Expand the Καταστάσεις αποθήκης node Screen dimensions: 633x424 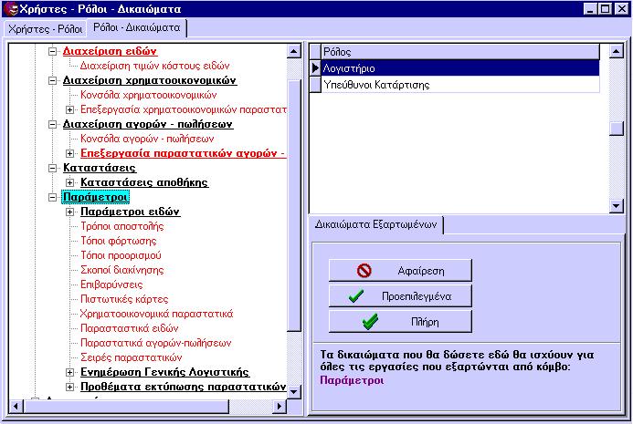click(70, 182)
